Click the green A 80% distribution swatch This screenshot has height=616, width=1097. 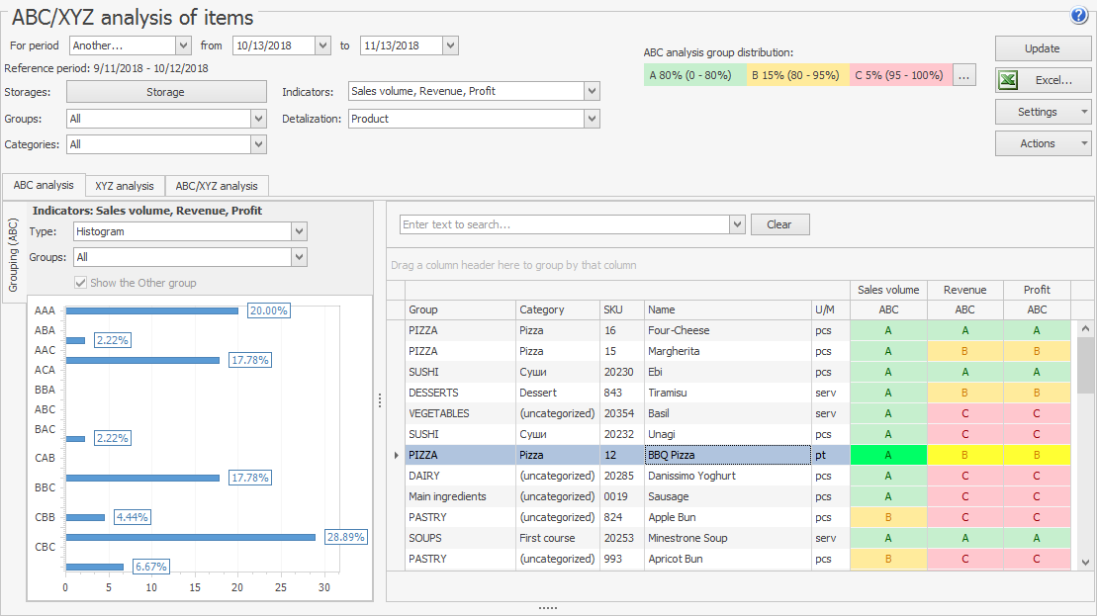(x=694, y=75)
